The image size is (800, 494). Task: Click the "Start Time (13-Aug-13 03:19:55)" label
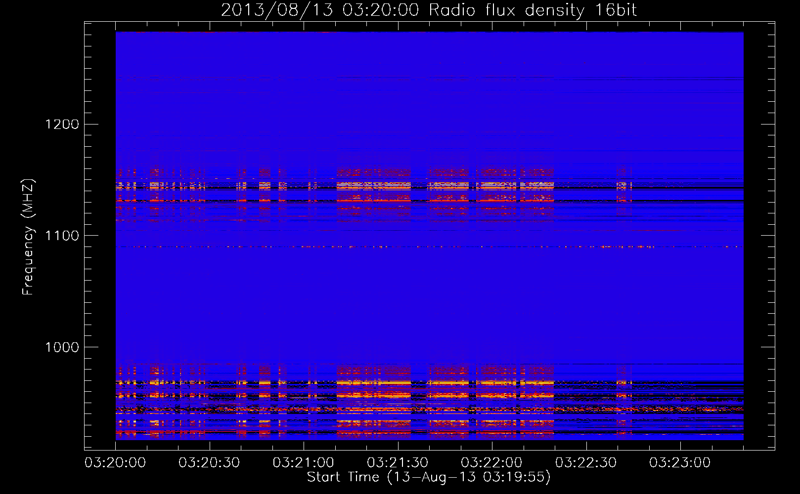click(x=429, y=477)
